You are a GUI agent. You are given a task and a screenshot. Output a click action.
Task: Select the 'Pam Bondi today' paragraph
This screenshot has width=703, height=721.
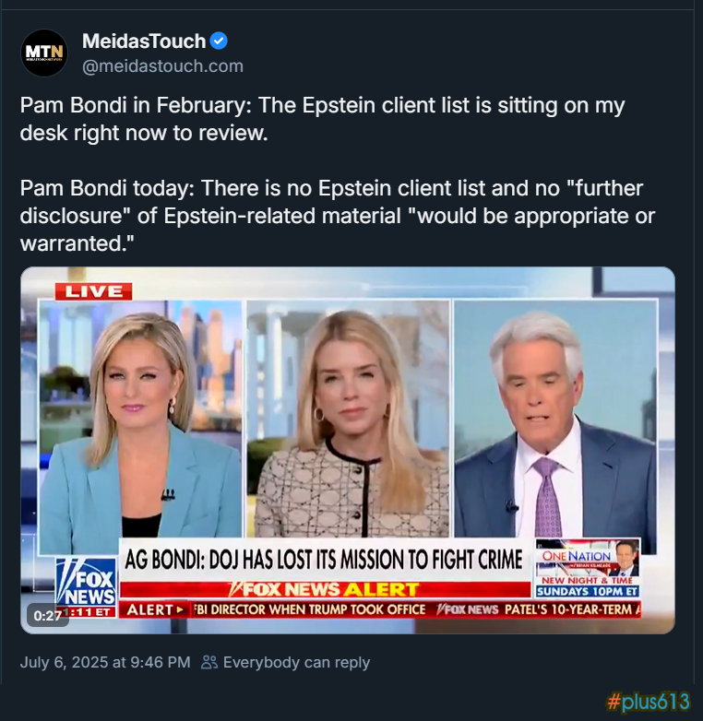point(338,216)
